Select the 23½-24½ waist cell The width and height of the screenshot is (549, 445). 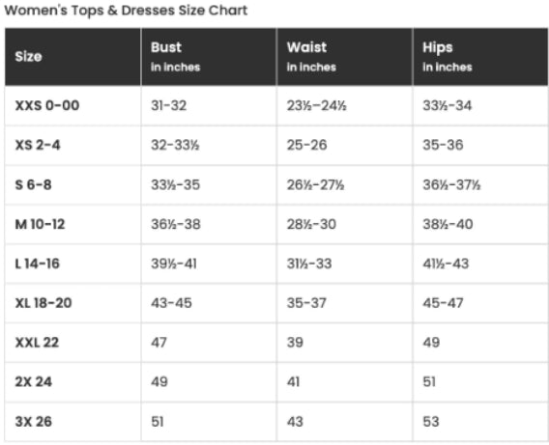tap(316, 105)
